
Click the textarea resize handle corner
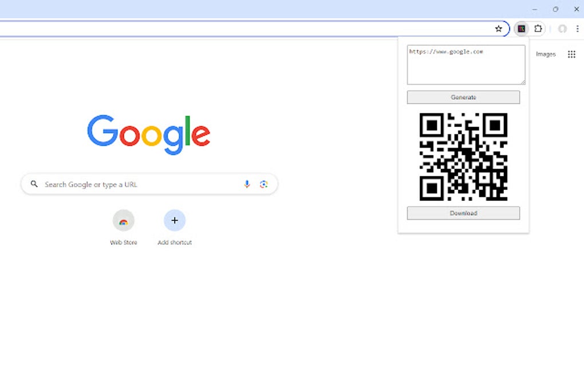pyautogui.click(x=523, y=82)
